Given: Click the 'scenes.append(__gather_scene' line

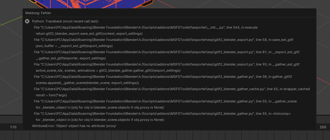Looking at the screenshot, I should [87, 83].
